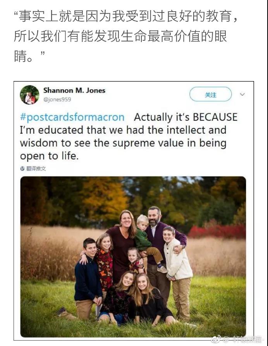Click the 翻译推文 translate tweet link
This screenshot has height=346, width=268.
point(36,169)
